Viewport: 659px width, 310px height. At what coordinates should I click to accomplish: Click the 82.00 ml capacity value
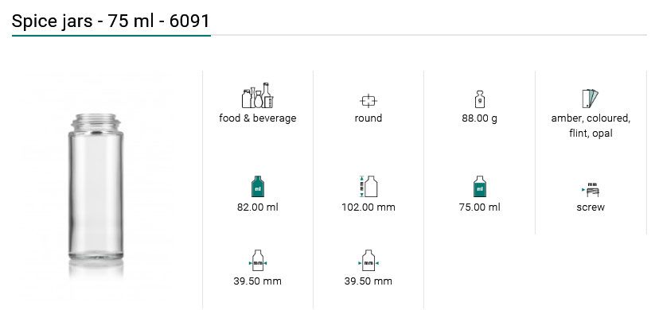(x=258, y=207)
